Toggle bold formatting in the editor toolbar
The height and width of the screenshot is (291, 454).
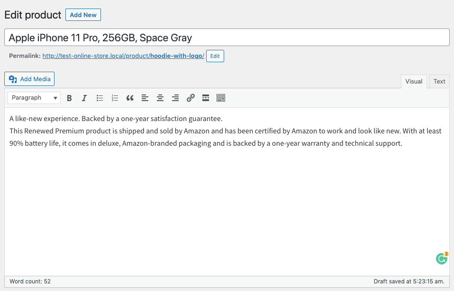coord(69,98)
